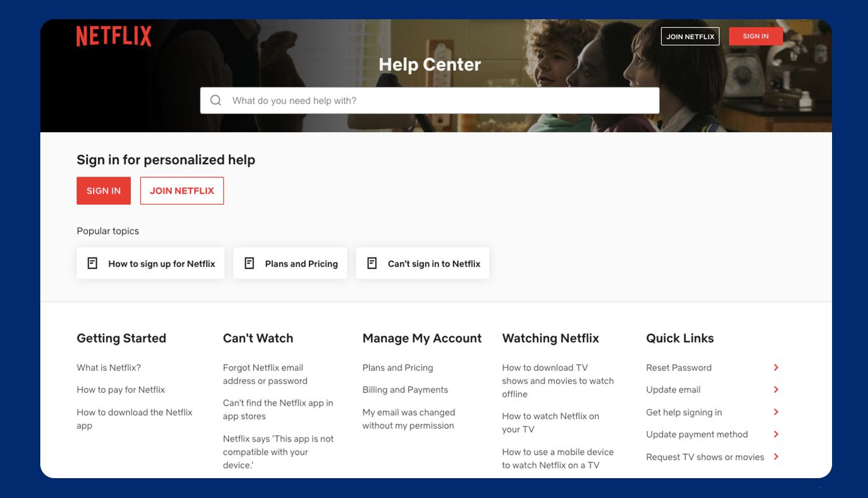
Task: Select 'Request TV shows or movies' quick link
Action: pyautogui.click(x=705, y=457)
